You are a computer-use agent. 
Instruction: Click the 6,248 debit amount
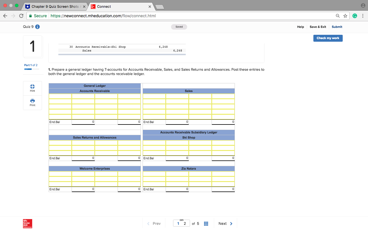(163, 47)
